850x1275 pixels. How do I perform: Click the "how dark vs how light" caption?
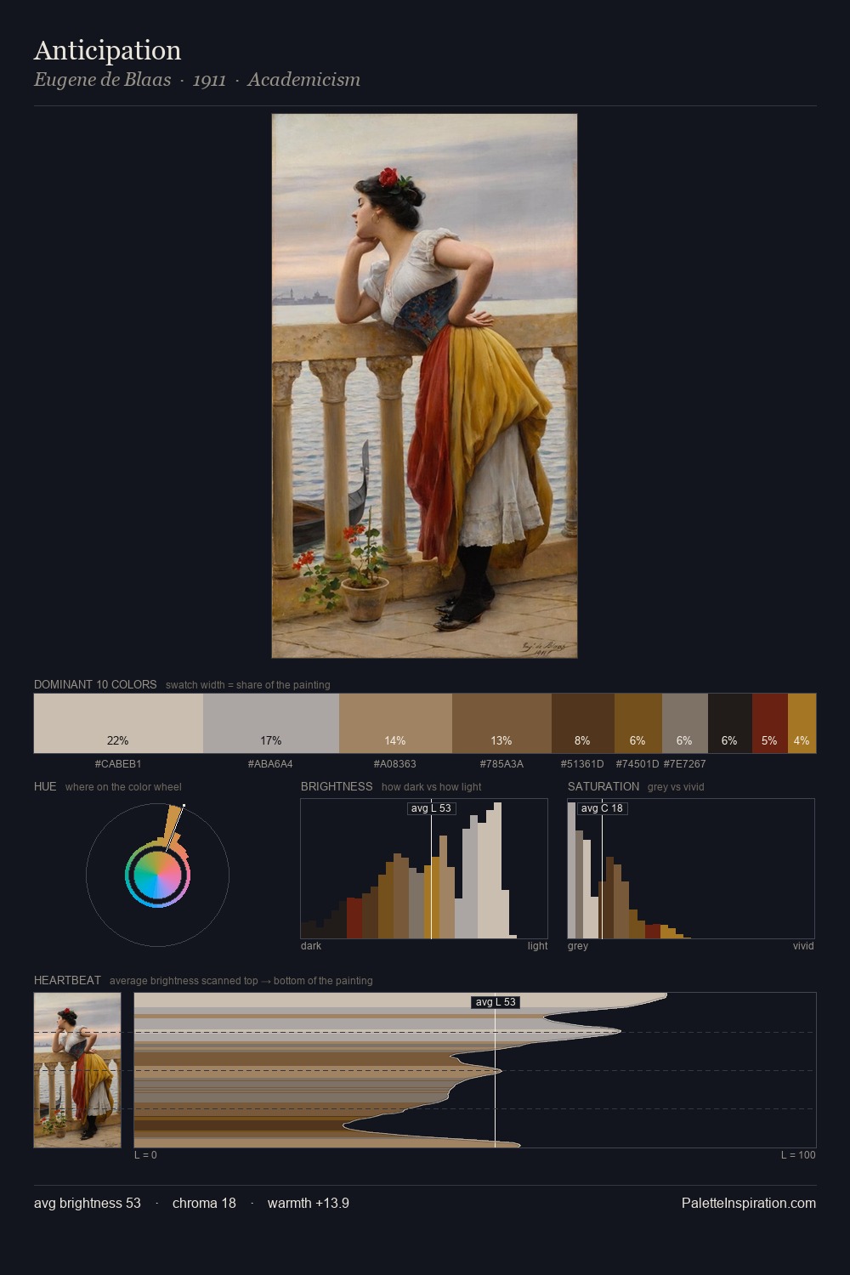pos(432,787)
